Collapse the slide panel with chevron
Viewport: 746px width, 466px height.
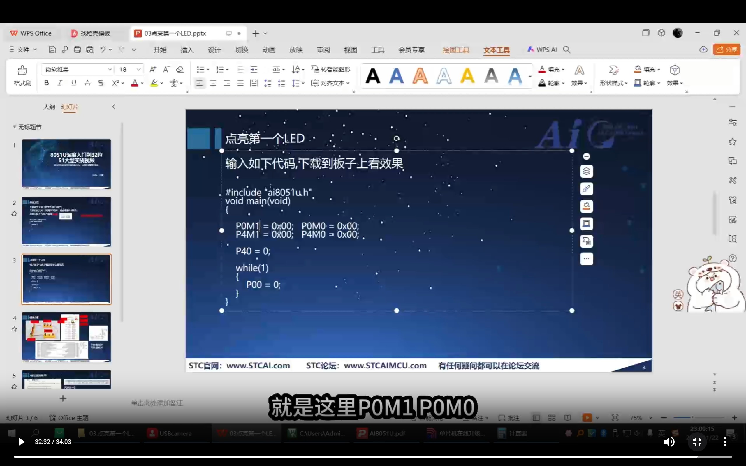pyautogui.click(x=114, y=107)
